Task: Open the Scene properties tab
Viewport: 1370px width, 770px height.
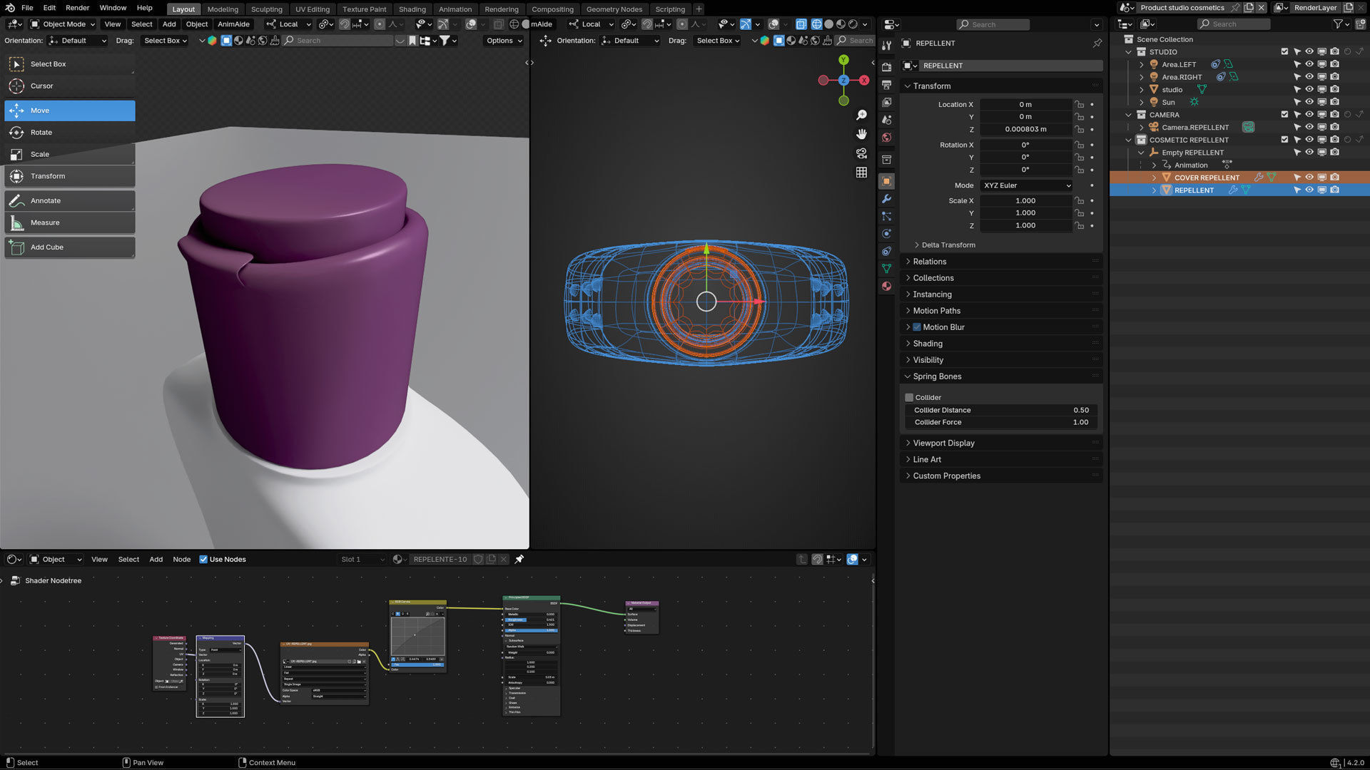Action: (886, 120)
